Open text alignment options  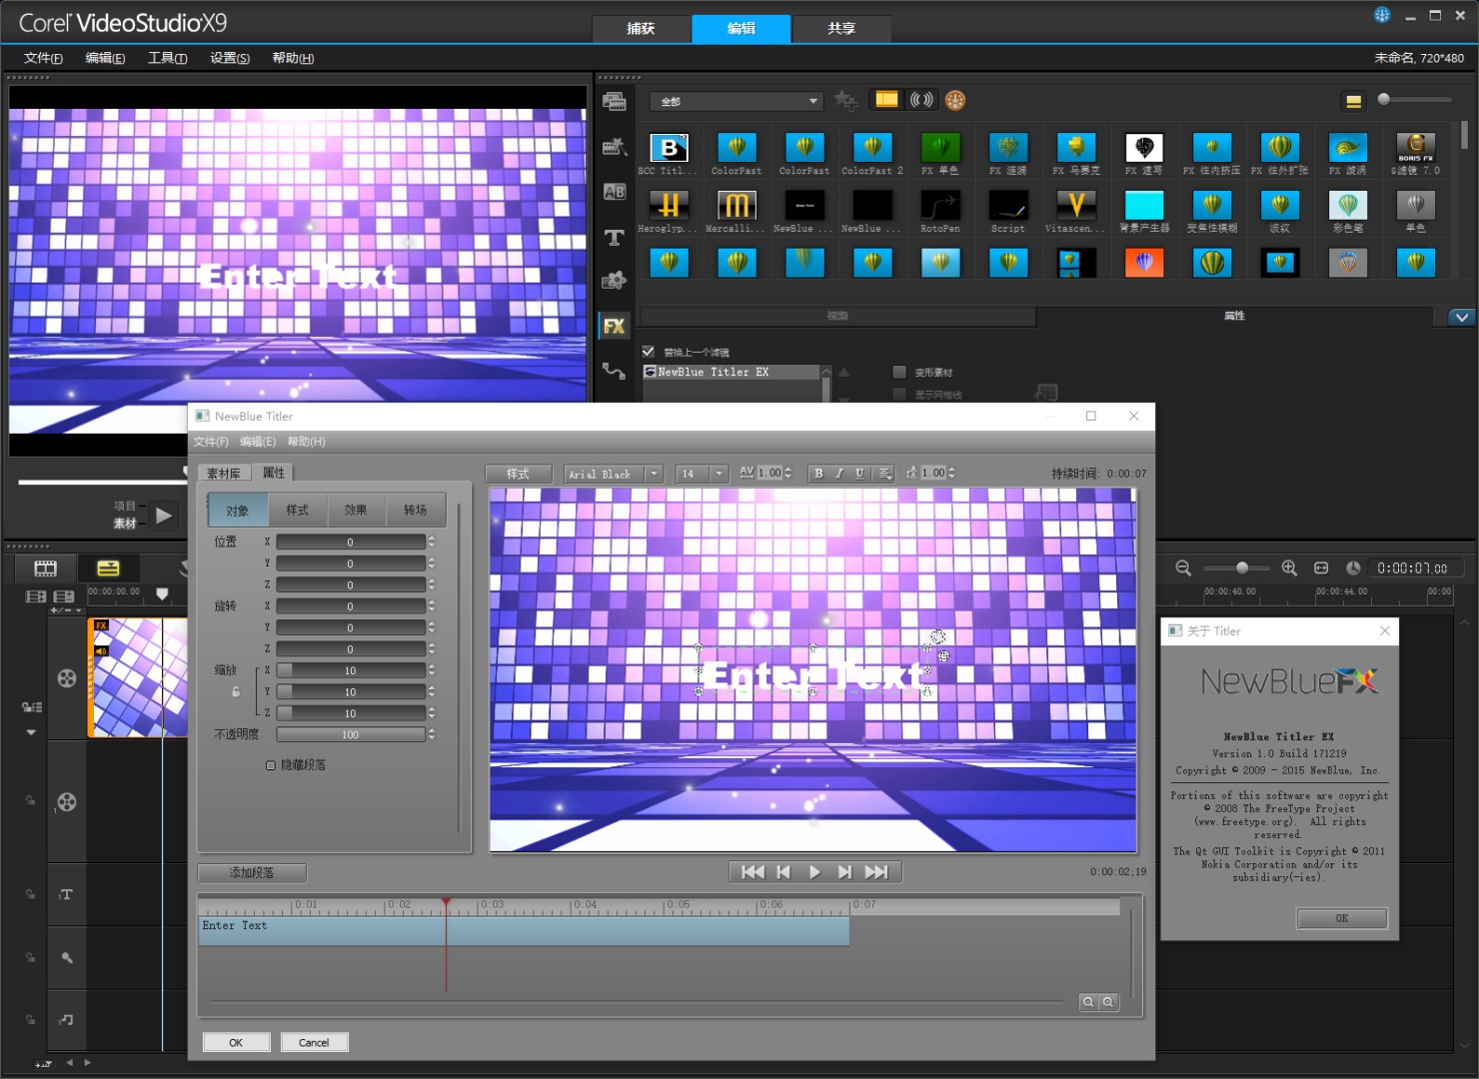tap(885, 474)
